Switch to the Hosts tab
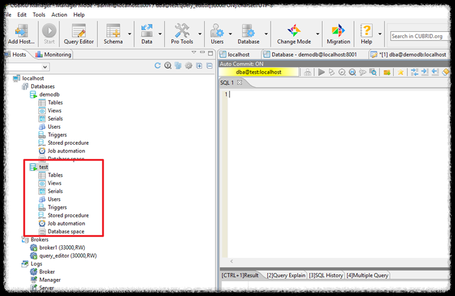Screen dimensions: 455x296 (16, 55)
